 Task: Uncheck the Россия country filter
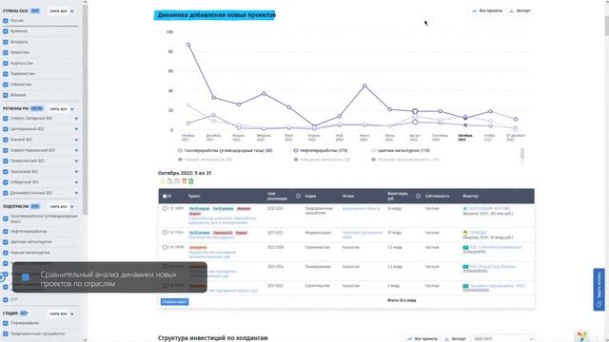point(6,21)
